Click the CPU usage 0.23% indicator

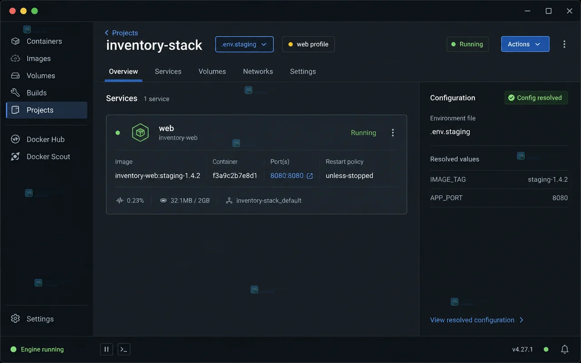pos(130,200)
